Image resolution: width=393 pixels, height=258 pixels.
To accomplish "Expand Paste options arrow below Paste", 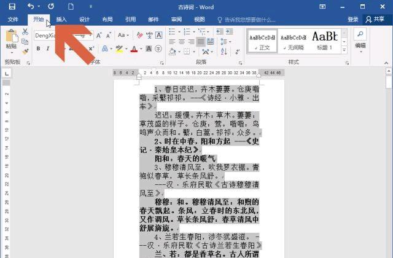I will tap(12, 53).
